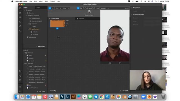Click the send-to-device icon in left sidebar

point(20,76)
